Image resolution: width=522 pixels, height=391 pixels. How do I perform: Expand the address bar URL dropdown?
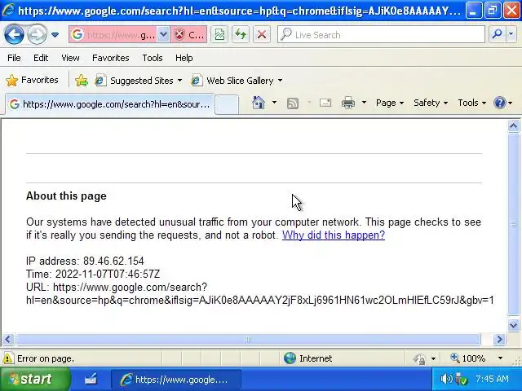click(163, 34)
